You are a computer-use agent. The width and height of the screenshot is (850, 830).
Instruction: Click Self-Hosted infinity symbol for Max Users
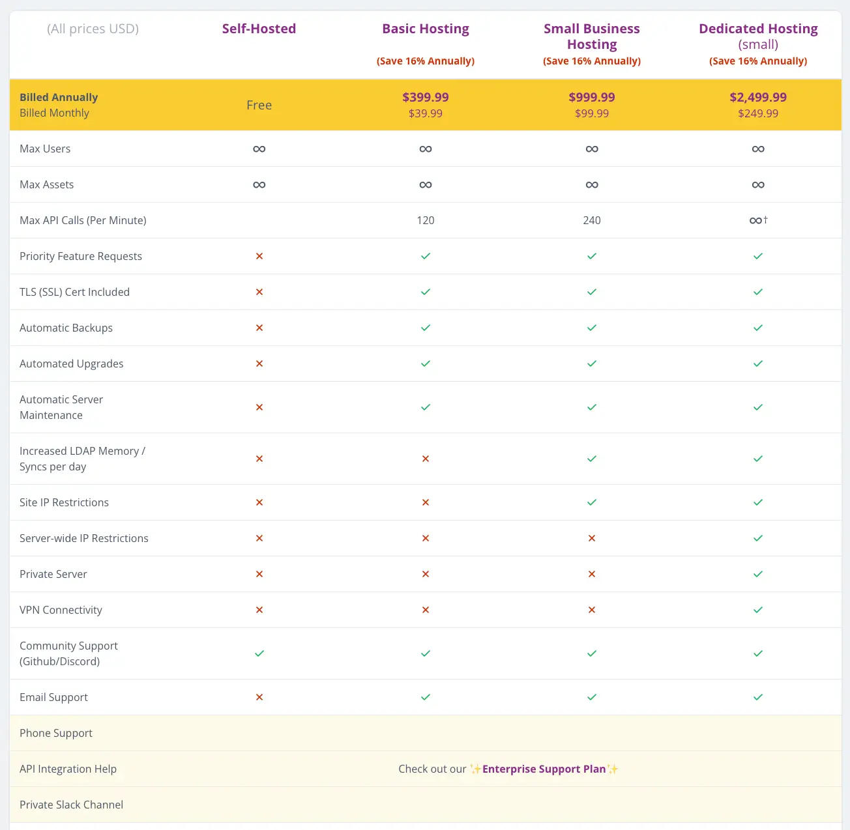click(x=259, y=149)
